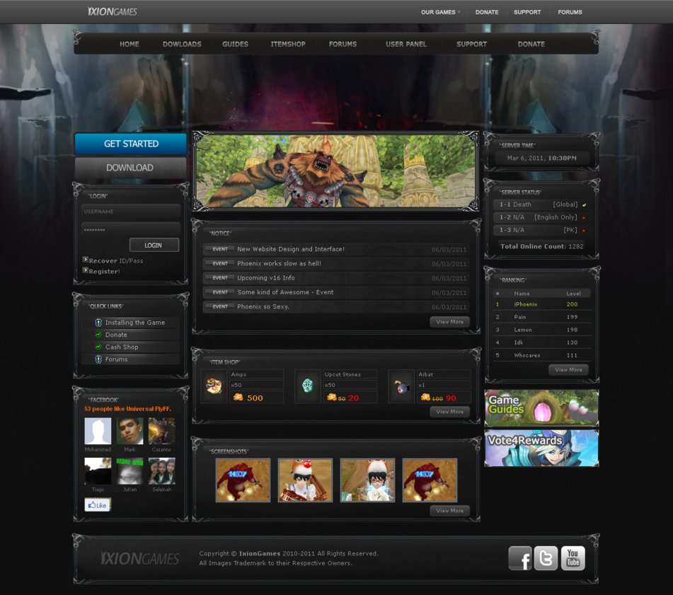The image size is (673, 595).
Task: Open the second screenshot thumbnail
Action: pos(305,480)
